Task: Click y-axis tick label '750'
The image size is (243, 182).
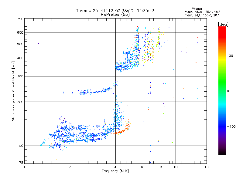Action: click(x=20, y=19)
